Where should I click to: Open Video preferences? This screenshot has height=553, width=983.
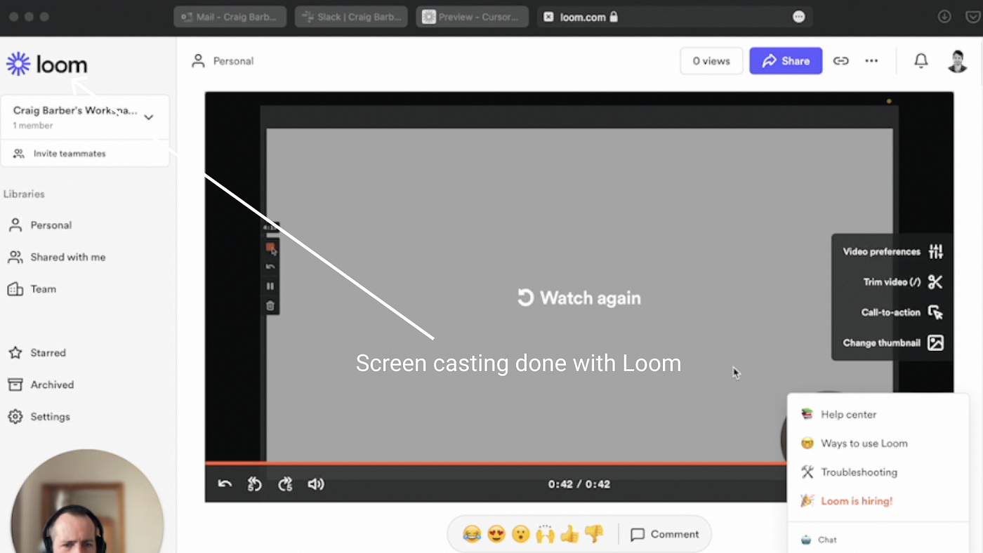[x=892, y=251]
